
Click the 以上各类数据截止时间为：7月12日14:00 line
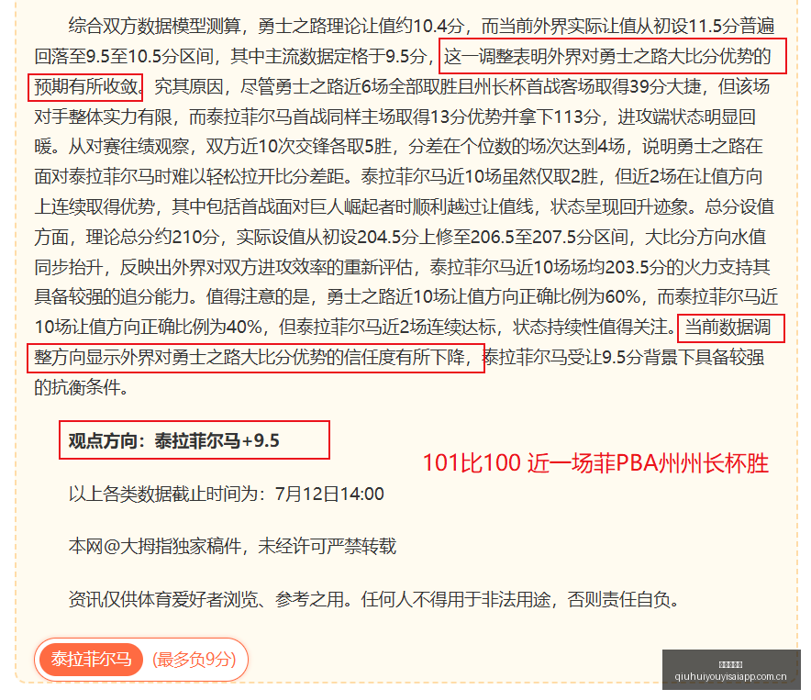[x=227, y=494]
